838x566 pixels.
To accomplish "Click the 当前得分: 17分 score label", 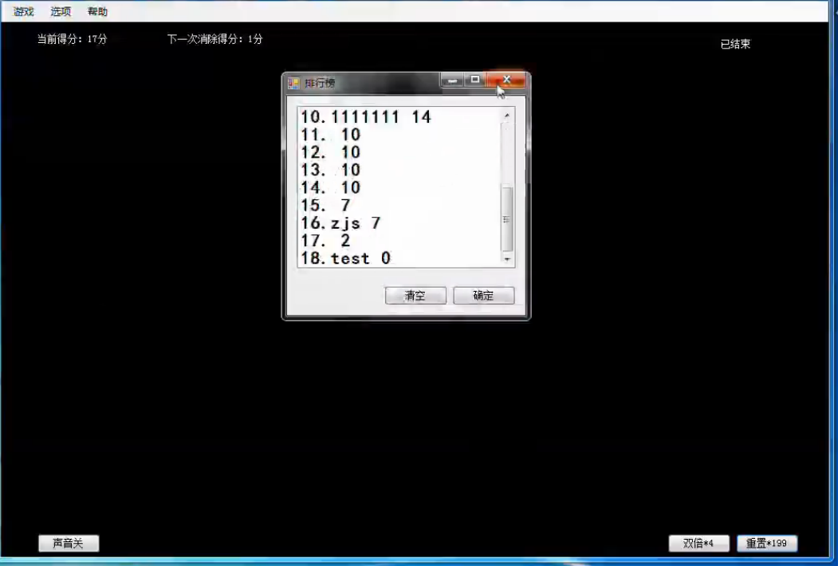I will [x=72, y=39].
